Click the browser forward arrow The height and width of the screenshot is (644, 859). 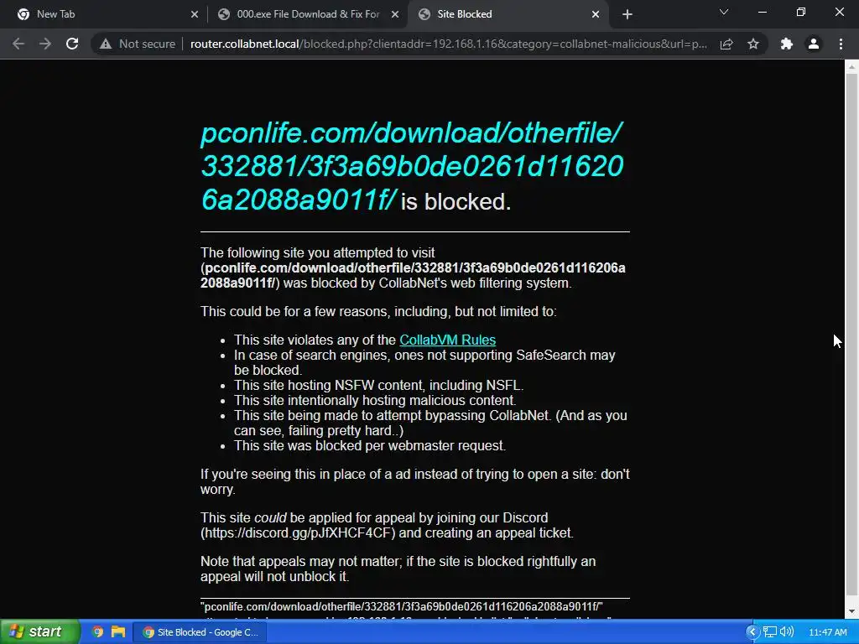pyautogui.click(x=45, y=44)
